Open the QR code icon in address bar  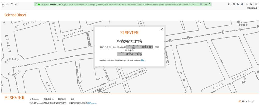201,4
